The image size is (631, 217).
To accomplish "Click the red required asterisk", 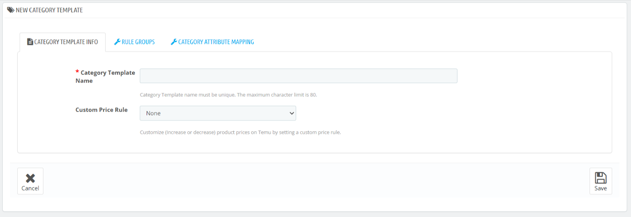I will [77, 72].
